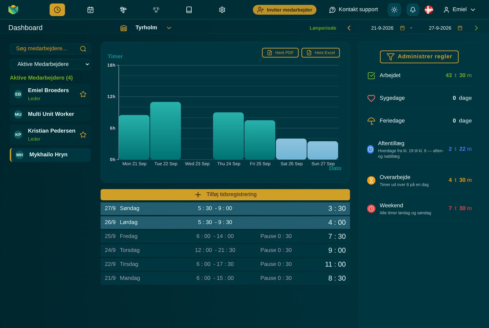Toggle light theme with sun icon
The height and width of the screenshot is (328, 489).
394,10
